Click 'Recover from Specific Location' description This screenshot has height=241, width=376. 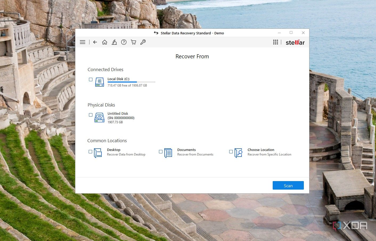(269, 154)
